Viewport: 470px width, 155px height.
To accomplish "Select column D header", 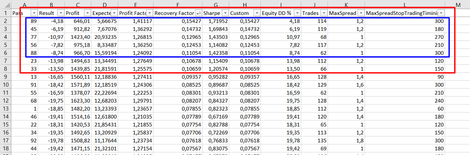I will pyautogui.click(x=104, y=5).
